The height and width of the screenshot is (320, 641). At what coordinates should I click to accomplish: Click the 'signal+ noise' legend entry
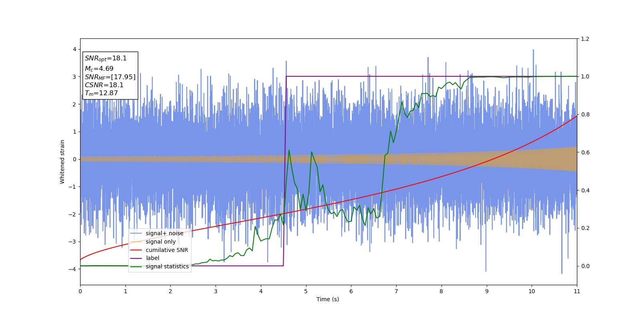(164, 233)
